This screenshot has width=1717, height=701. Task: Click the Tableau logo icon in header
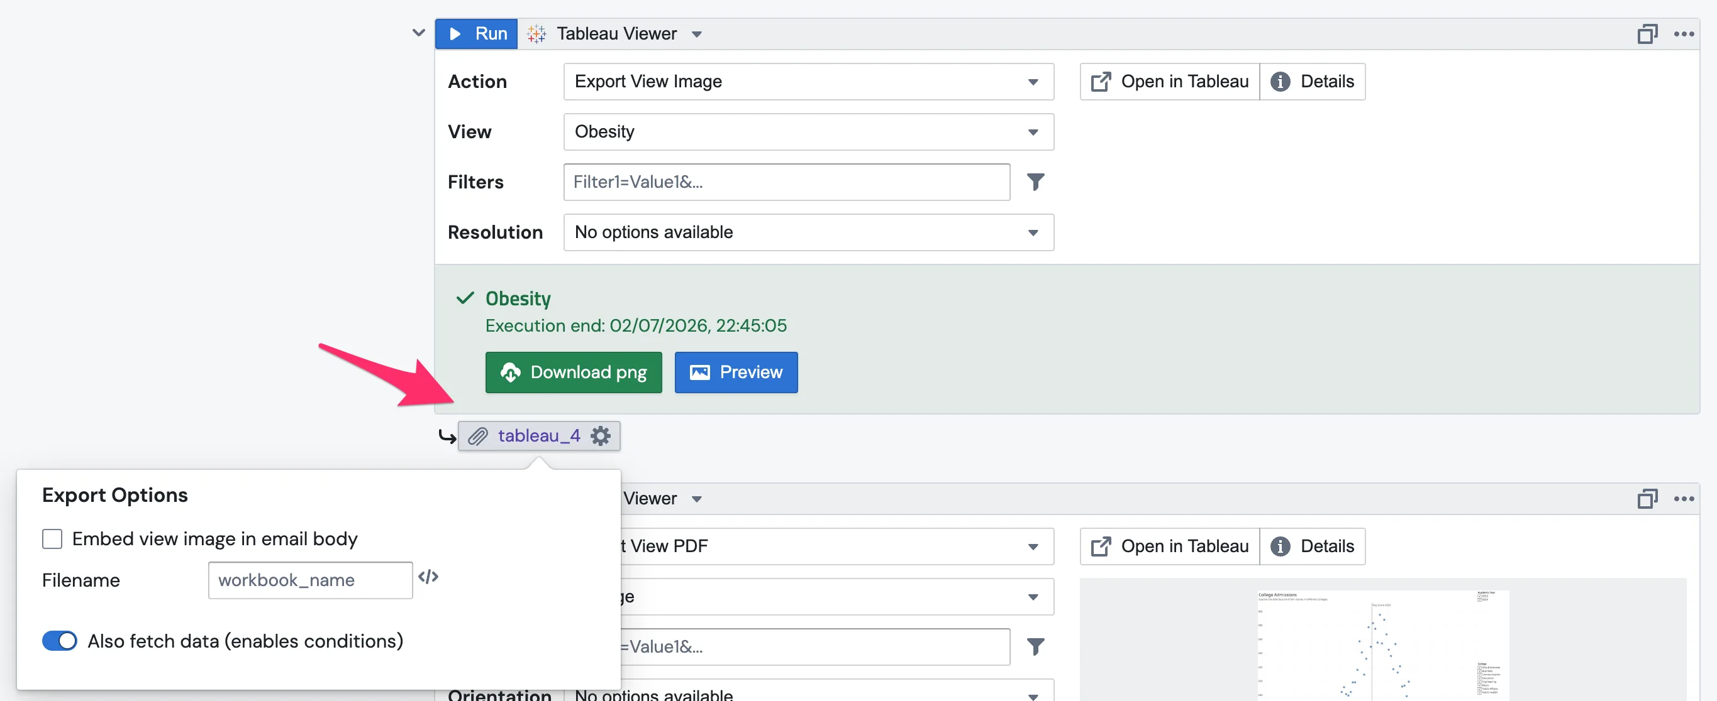pyautogui.click(x=536, y=33)
